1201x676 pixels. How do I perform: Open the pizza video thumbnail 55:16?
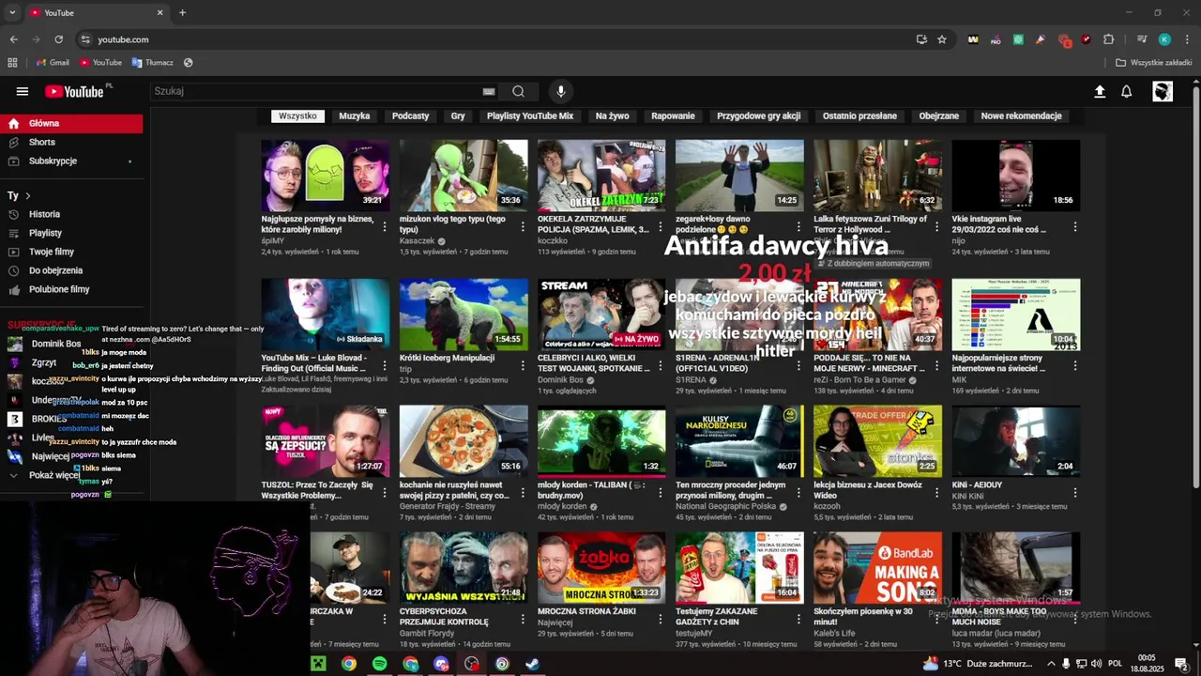click(464, 441)
